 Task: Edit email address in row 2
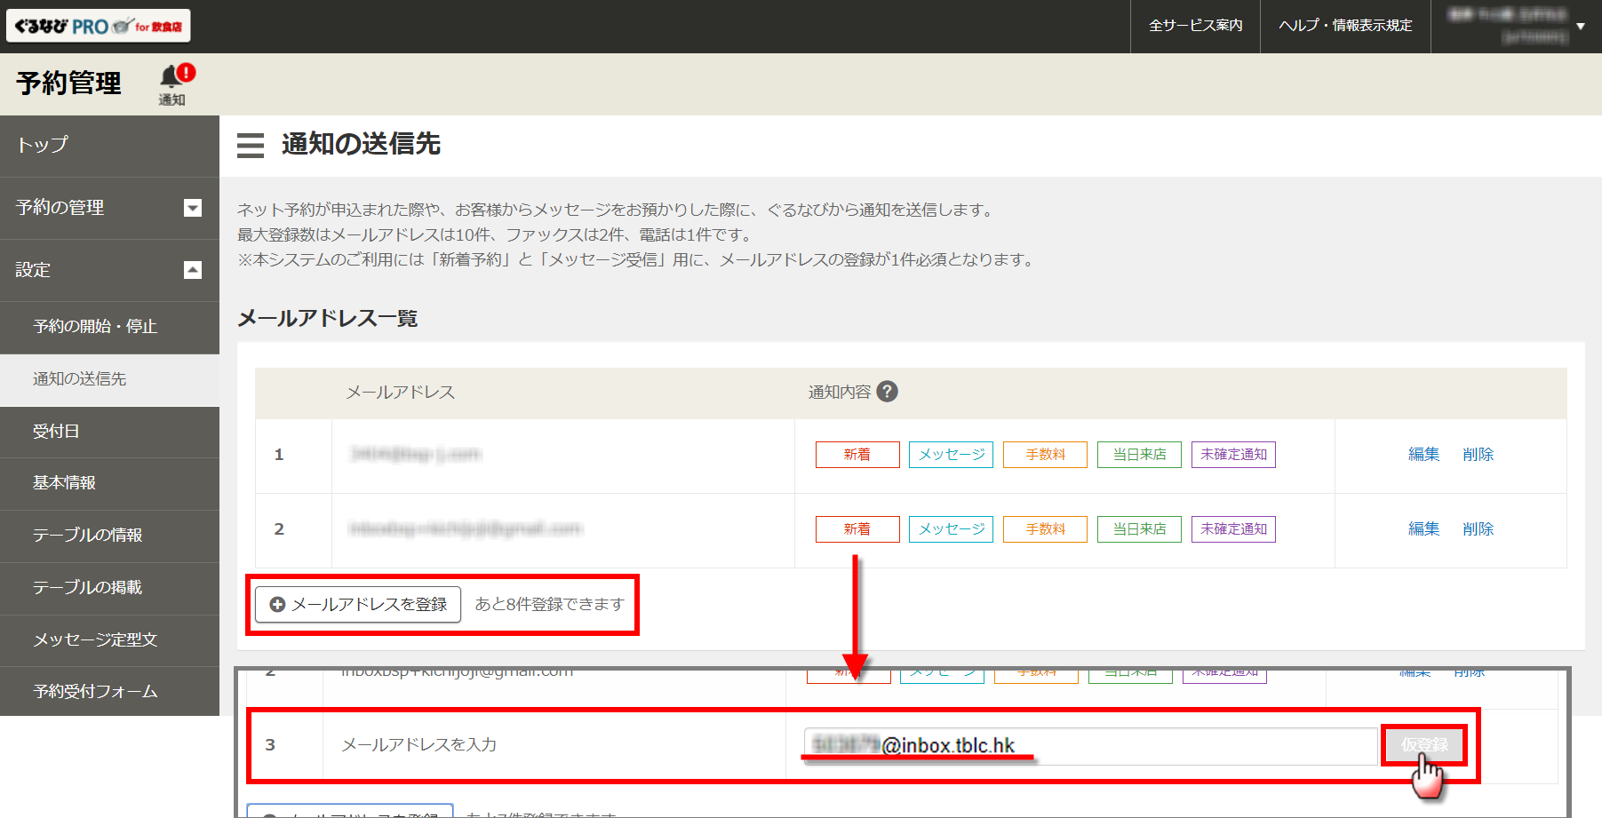click(x=1423, y=529)
